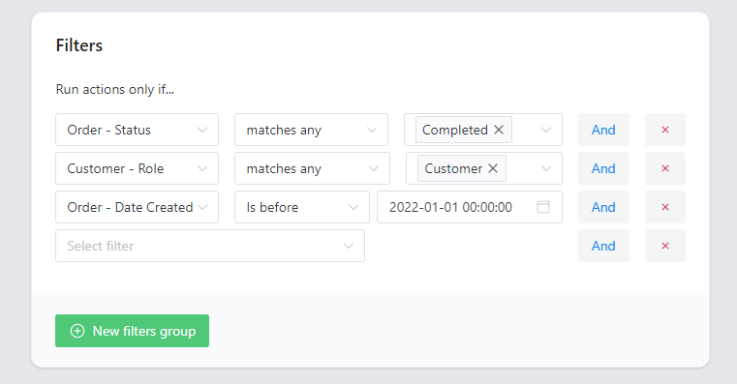
Task: Expand the Completed status values dropdown
Action: (x=545, y=130)
